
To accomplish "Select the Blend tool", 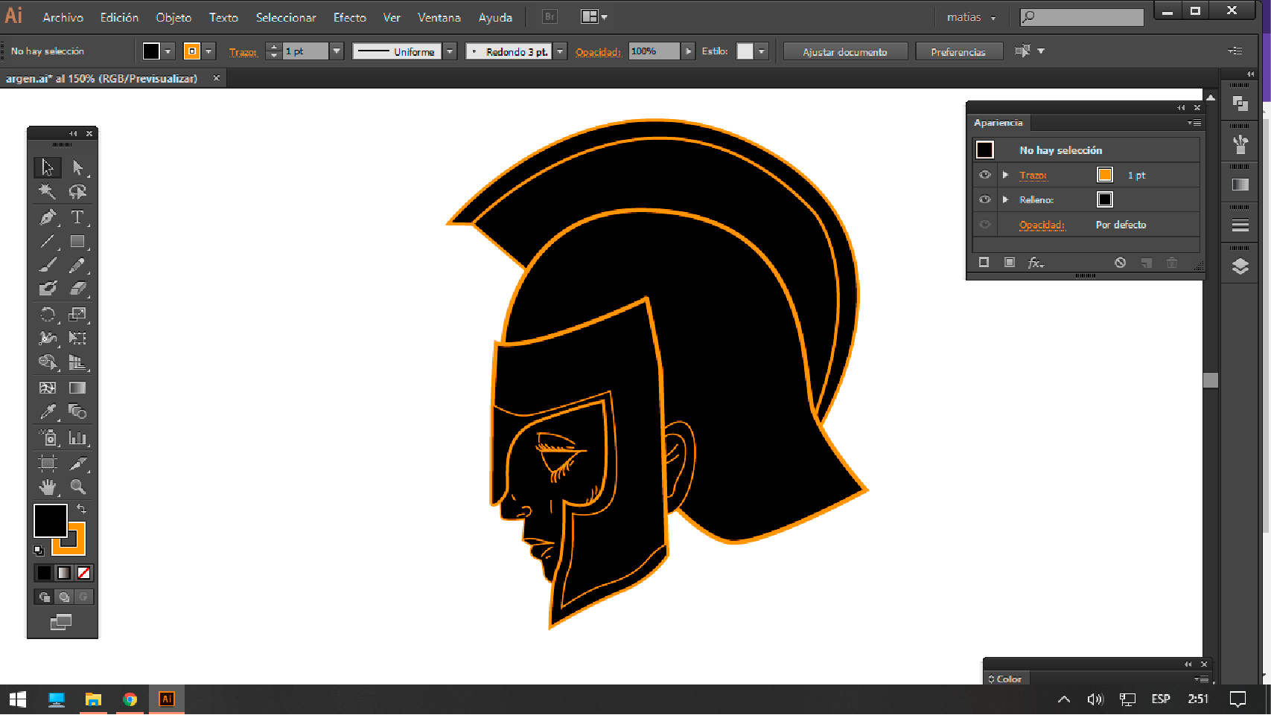I will [77, 411].
